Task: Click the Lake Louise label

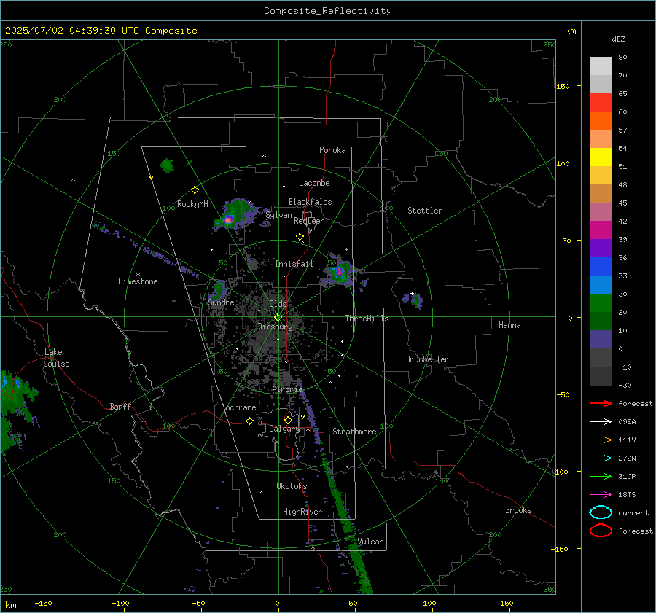Action: pos(56,358)
